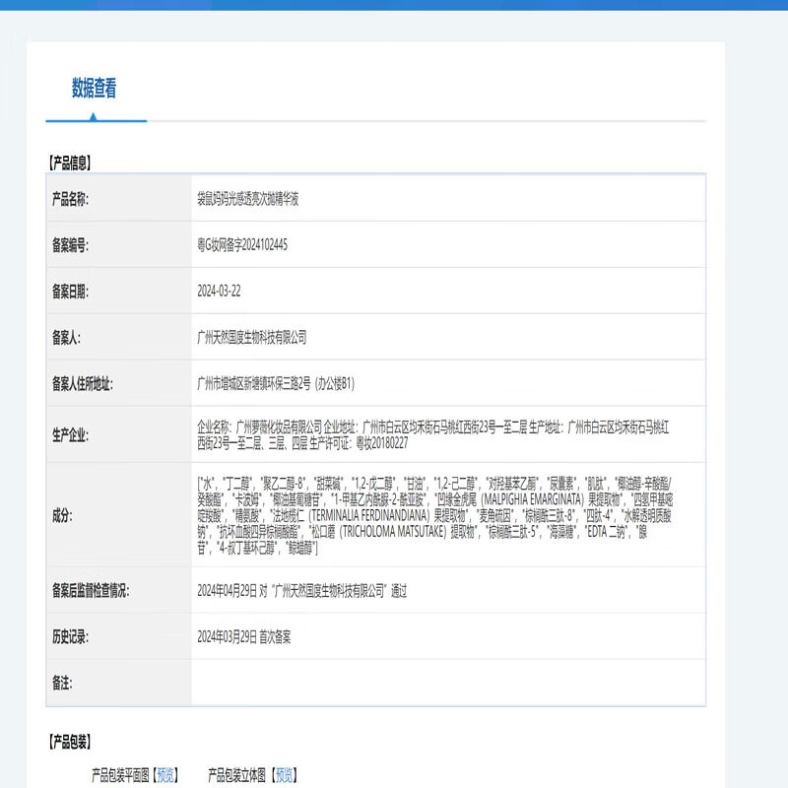Screen dimensions: 788x788
Task: Click the 产品名称 row label
Action: pos(70,199)
